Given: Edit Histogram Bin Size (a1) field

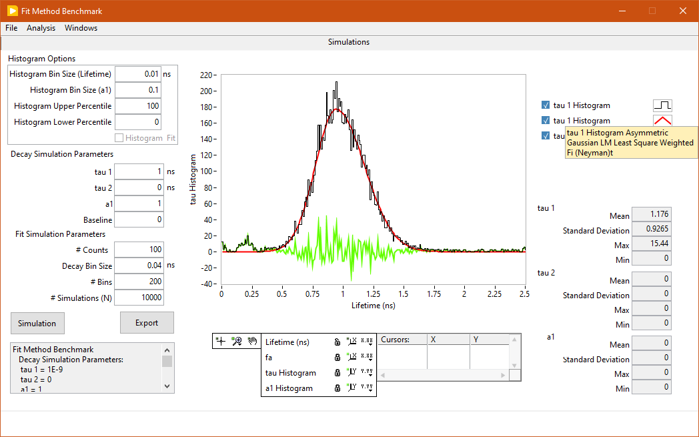Looking at the screenshot, I should 138,90.
